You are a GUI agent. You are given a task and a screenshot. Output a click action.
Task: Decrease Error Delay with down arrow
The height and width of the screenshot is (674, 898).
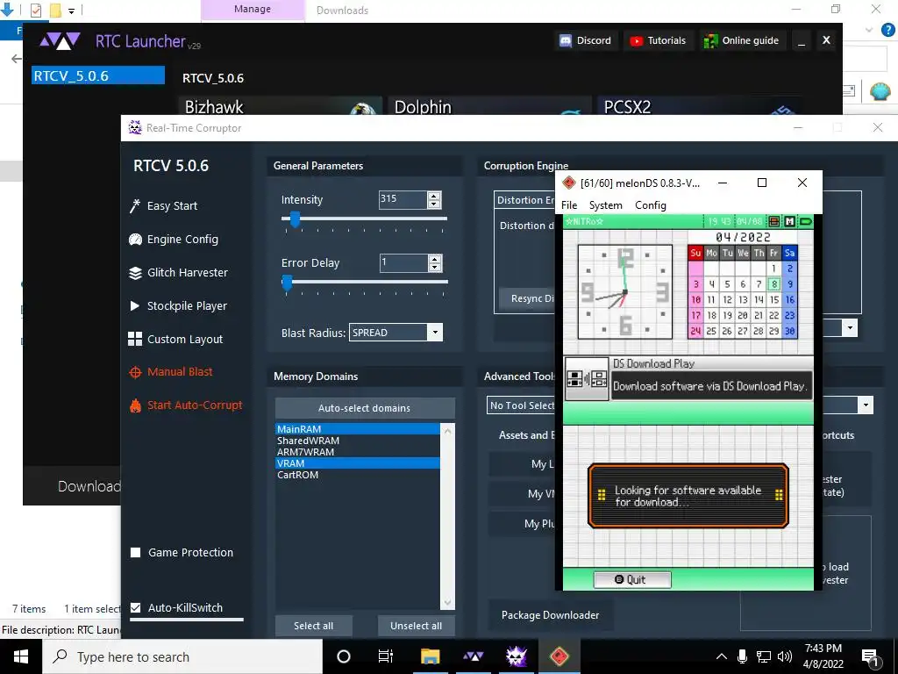point(435,267)
